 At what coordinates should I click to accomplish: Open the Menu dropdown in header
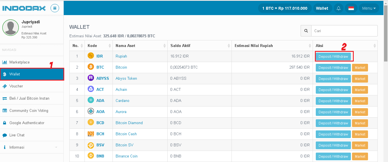tap(369, 8)
